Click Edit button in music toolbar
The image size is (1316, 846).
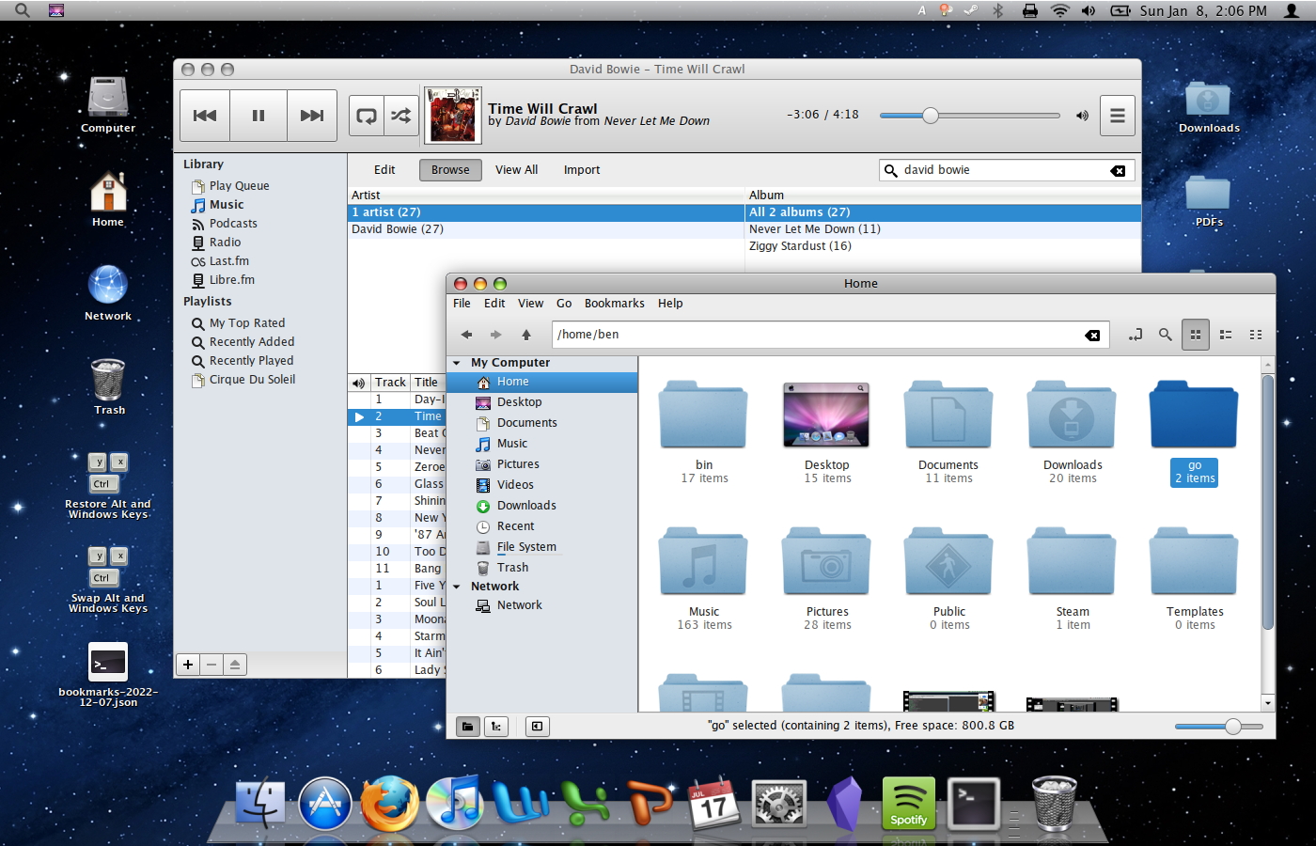384,170
